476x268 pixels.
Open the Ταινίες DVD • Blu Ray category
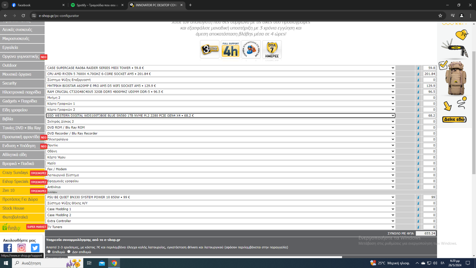[22, 128]
